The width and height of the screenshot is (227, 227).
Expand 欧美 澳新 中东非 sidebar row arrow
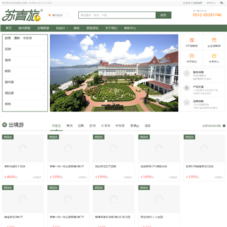(x=44, y=40)
